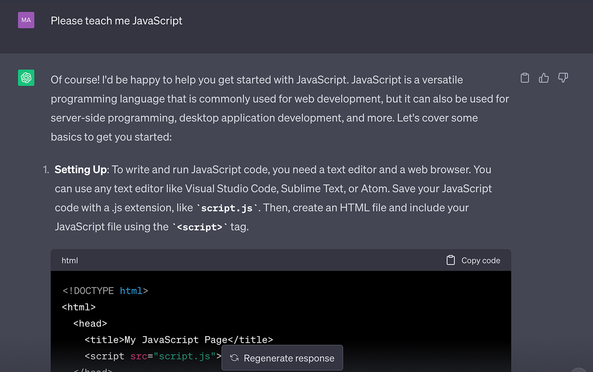Viewport: 593px width, 372px height.
Task: Give the response a thumbs up
Action: point(544,78)
